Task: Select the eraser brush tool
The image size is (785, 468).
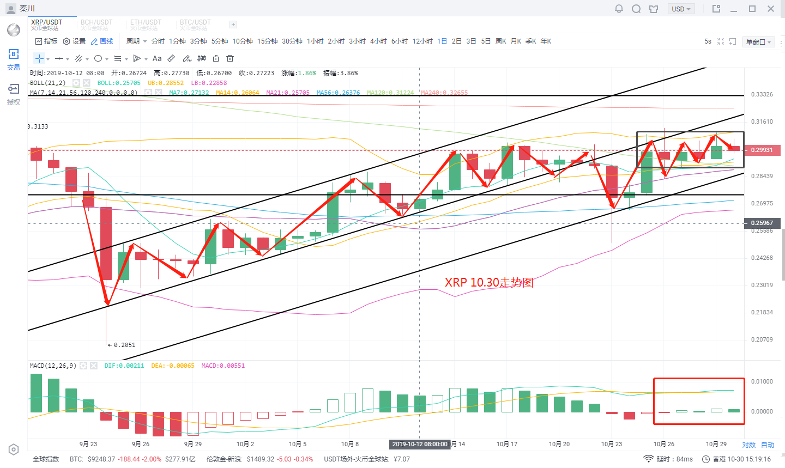Action: [x=186, y=58]
